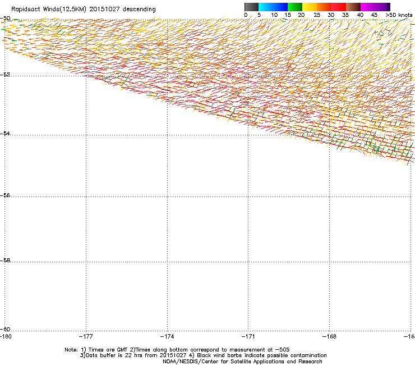This screenshot has height=365, width=415.
Task: Pick the cyan-blue 5-15 knots legend color
Action: [x=273, y=7]
